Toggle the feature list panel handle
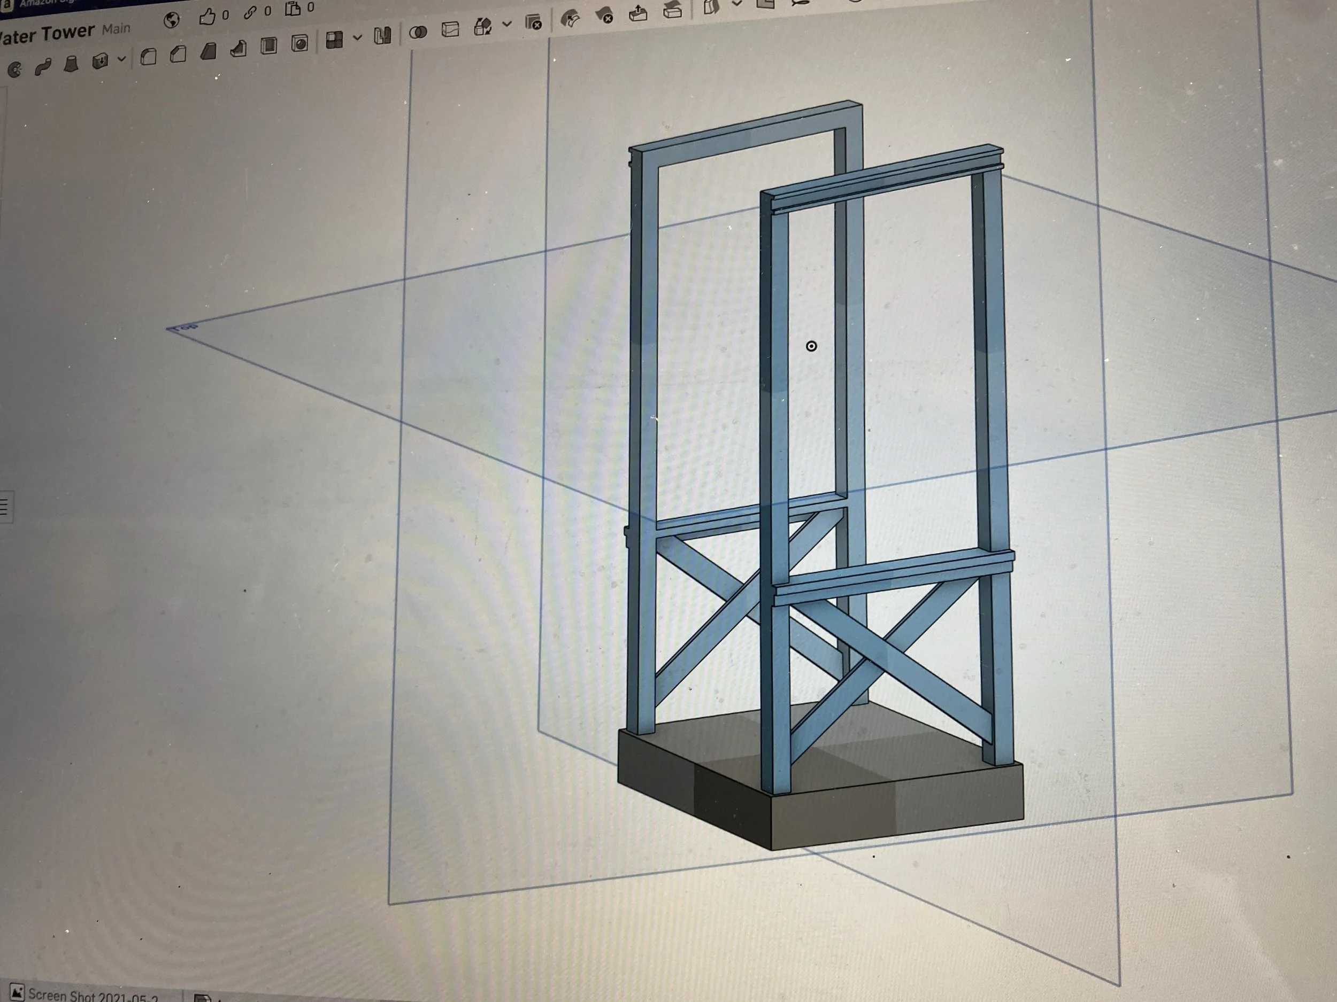The width and height of the screenshot is (1337, 1002). (5, 506)
